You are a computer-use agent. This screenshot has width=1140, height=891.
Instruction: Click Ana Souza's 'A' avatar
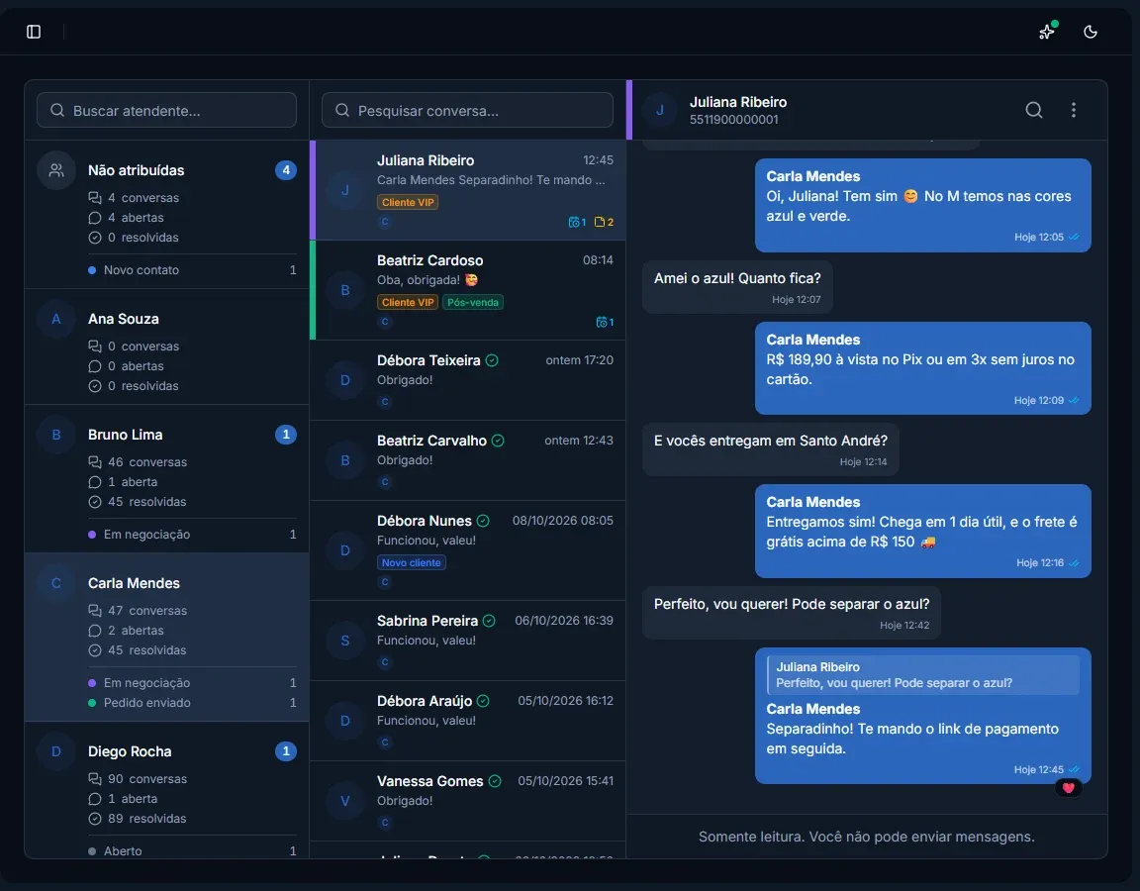[56, 319]
